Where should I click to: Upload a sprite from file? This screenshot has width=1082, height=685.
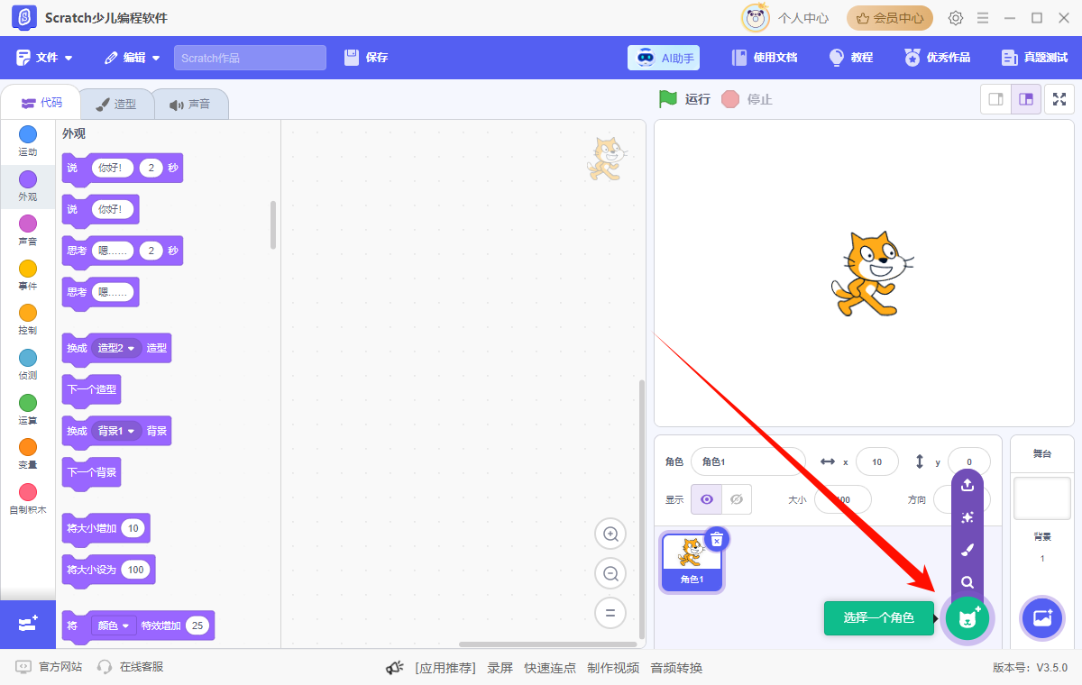(967, 485)
